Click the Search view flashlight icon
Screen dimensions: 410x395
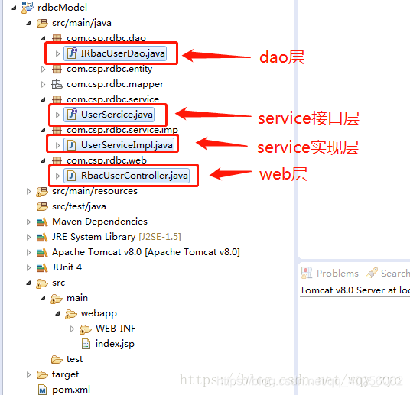pos(372,273)
